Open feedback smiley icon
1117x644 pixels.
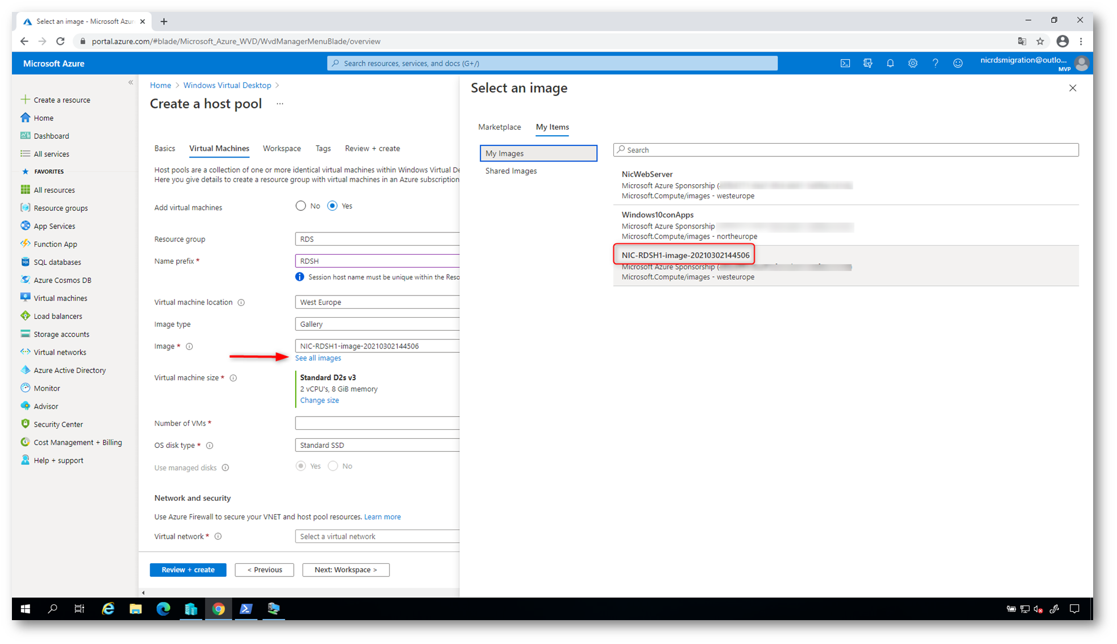[958, 63]
